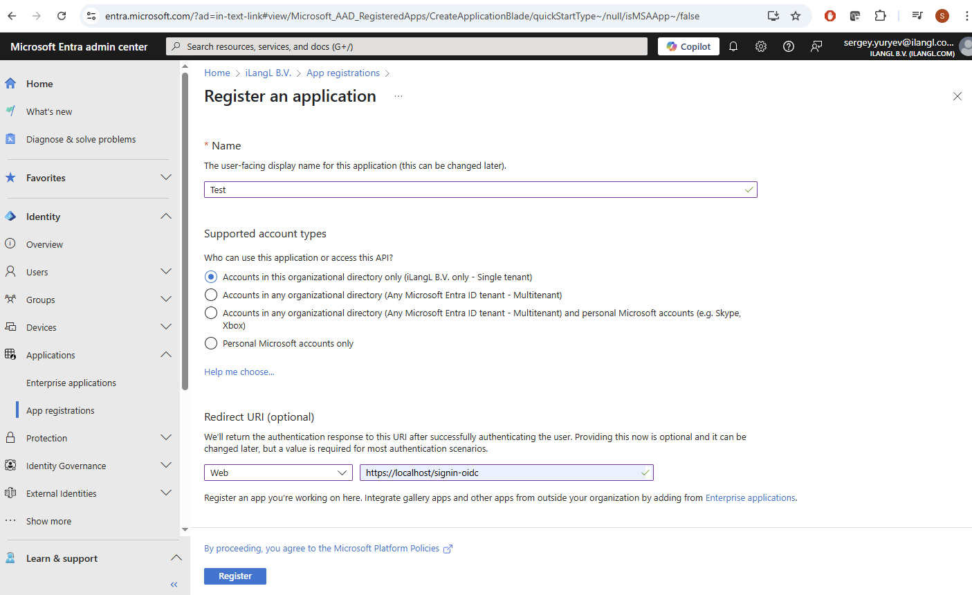Expand the Groups section
Image resolution: width=972 pixels, height=595 pixels.
click(x=166, y=300)
